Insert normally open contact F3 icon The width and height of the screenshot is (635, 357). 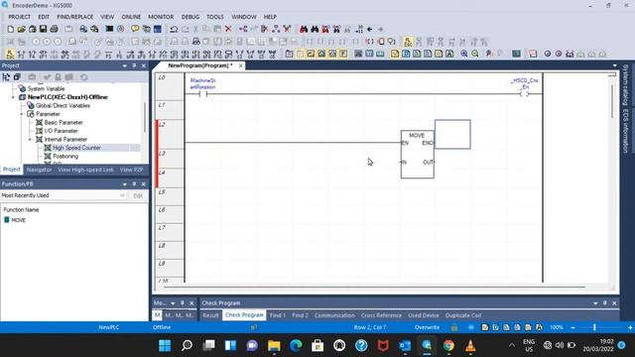(x=21, y=54)
